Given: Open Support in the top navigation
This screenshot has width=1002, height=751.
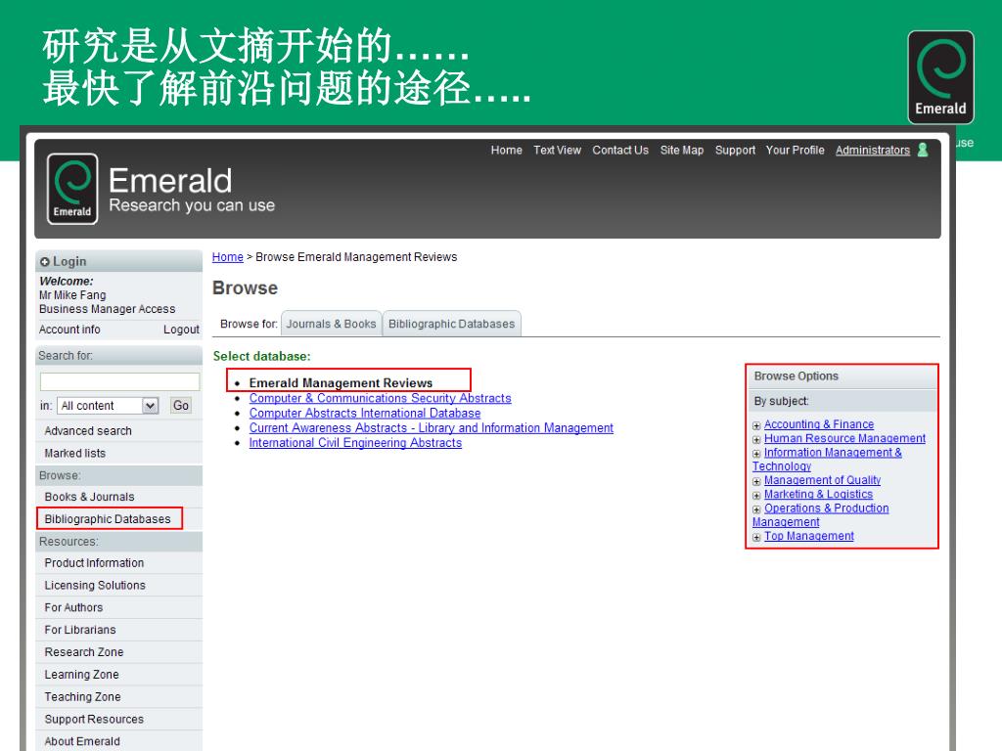Looking at the screenshot, I should click(735, 150).
